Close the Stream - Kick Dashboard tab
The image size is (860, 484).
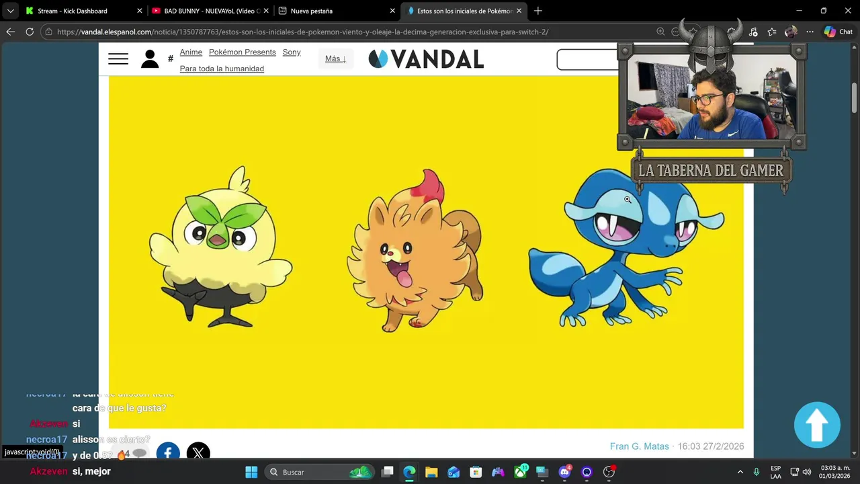(x=140, y=11)
